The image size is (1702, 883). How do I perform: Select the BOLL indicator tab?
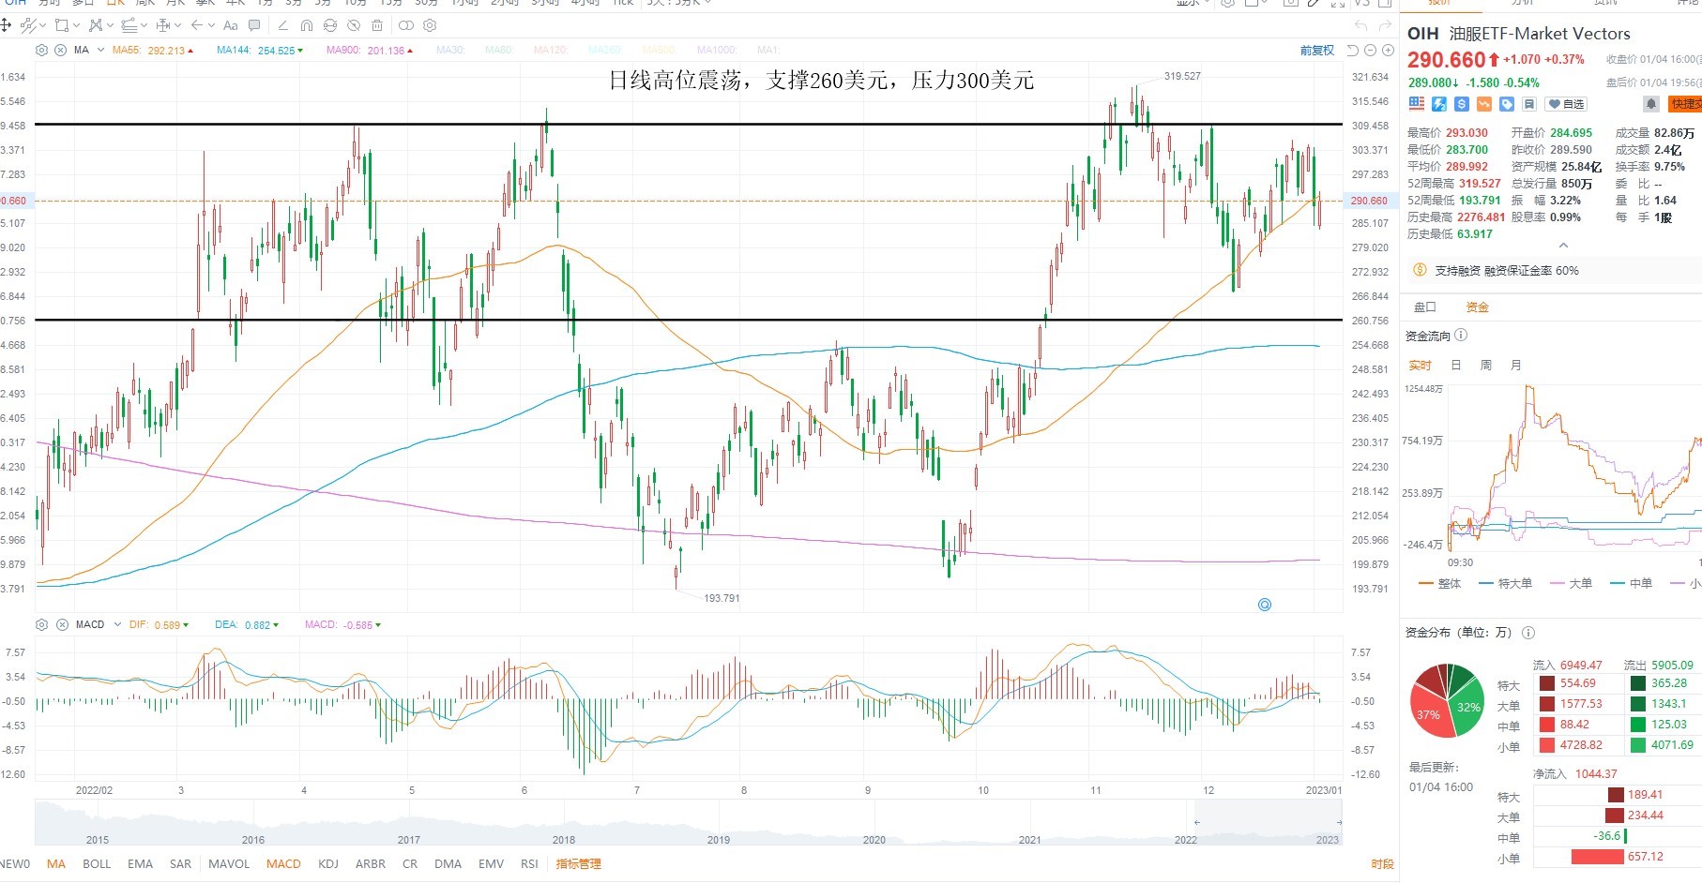97,864
